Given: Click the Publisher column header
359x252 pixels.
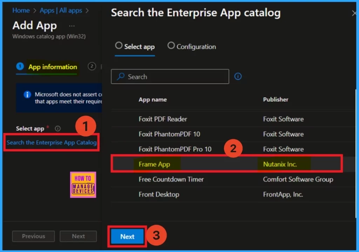Looking at the screenshot, I should coord(276,99).
